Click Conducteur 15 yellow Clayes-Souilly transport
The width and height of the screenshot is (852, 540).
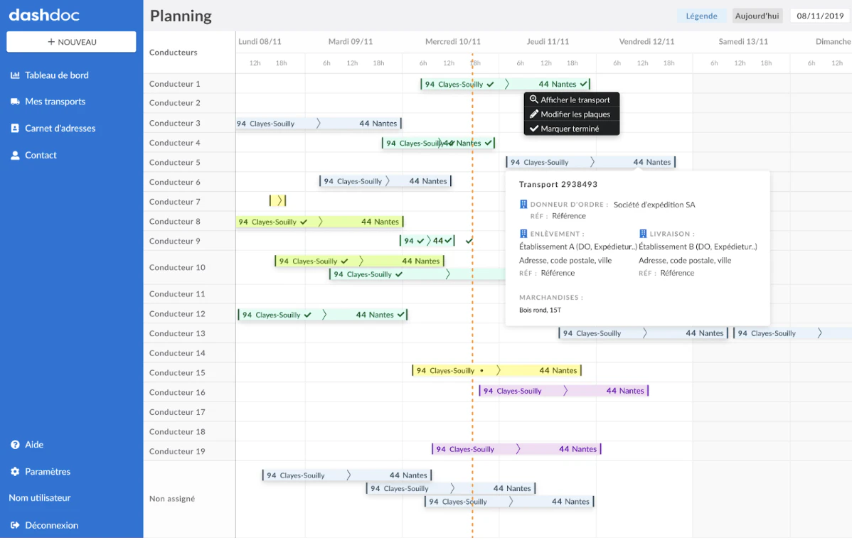pyautogui.click(x=496, y=371)
